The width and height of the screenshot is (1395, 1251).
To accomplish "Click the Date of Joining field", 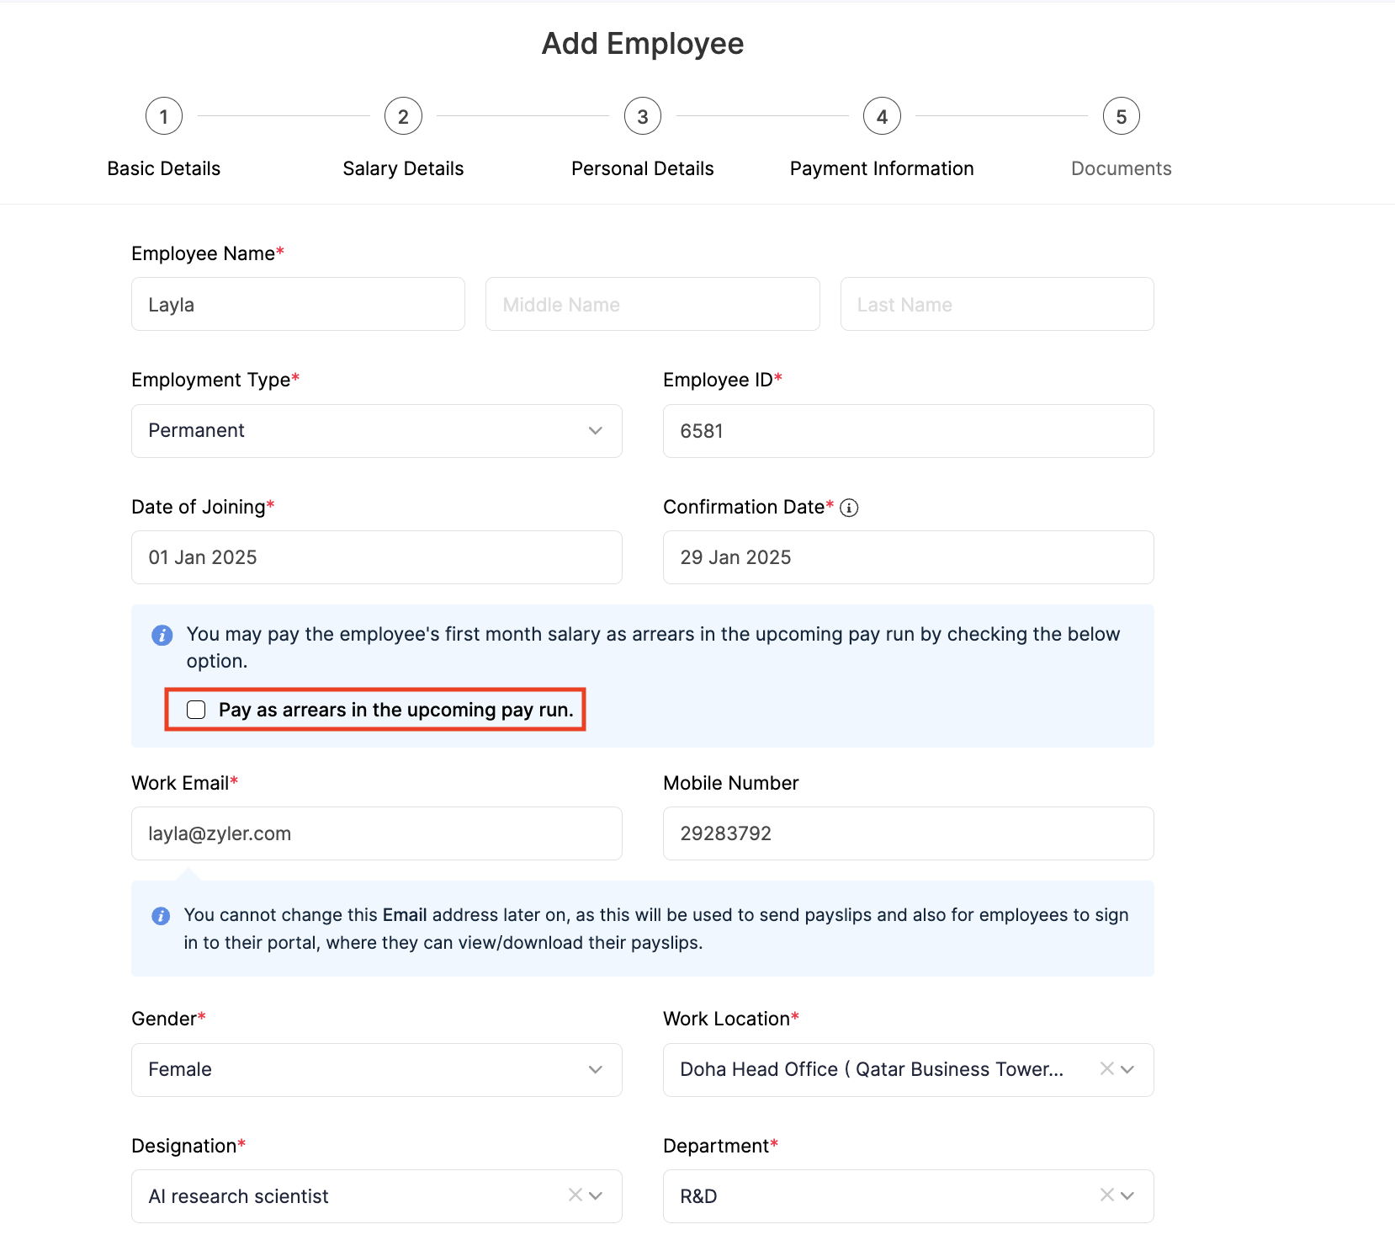I will 376,556.
